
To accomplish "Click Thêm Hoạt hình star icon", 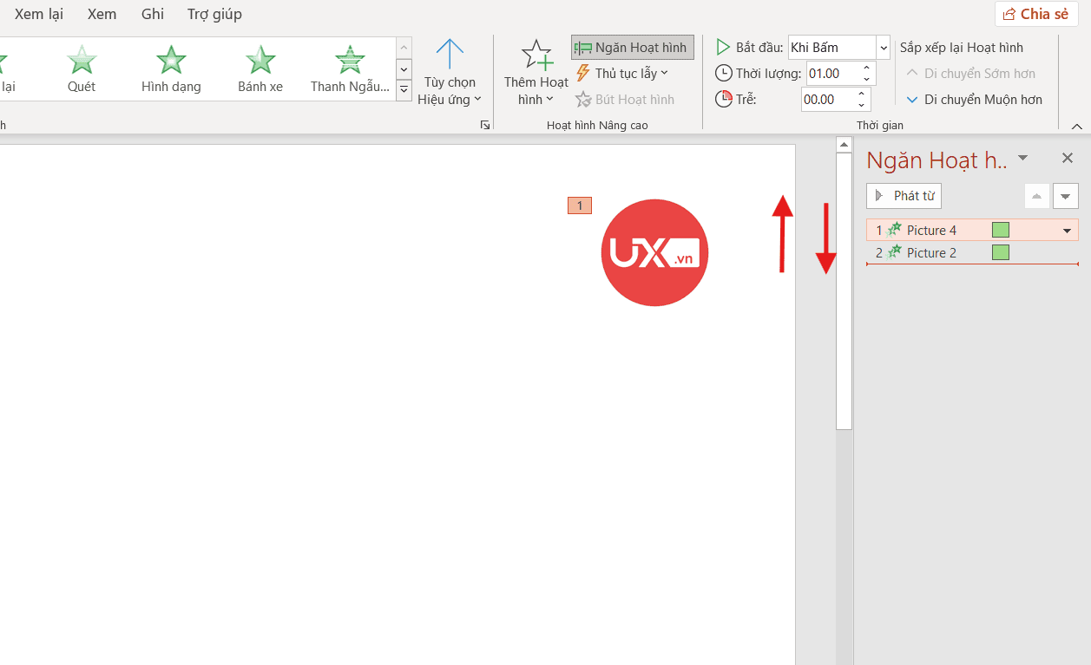I will click(x=536, y=57).
